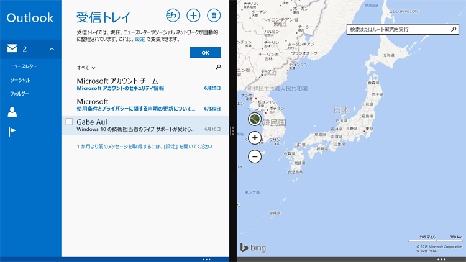The width and height of the screenshot is (466, 262).
Task: Open People contacts icon in sidebar
Action: click(12, 112)
